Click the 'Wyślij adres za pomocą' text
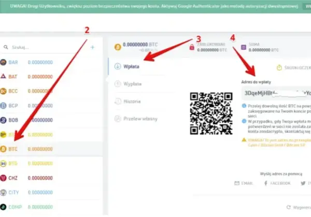 pyautogui.click(x=281, y=174)
